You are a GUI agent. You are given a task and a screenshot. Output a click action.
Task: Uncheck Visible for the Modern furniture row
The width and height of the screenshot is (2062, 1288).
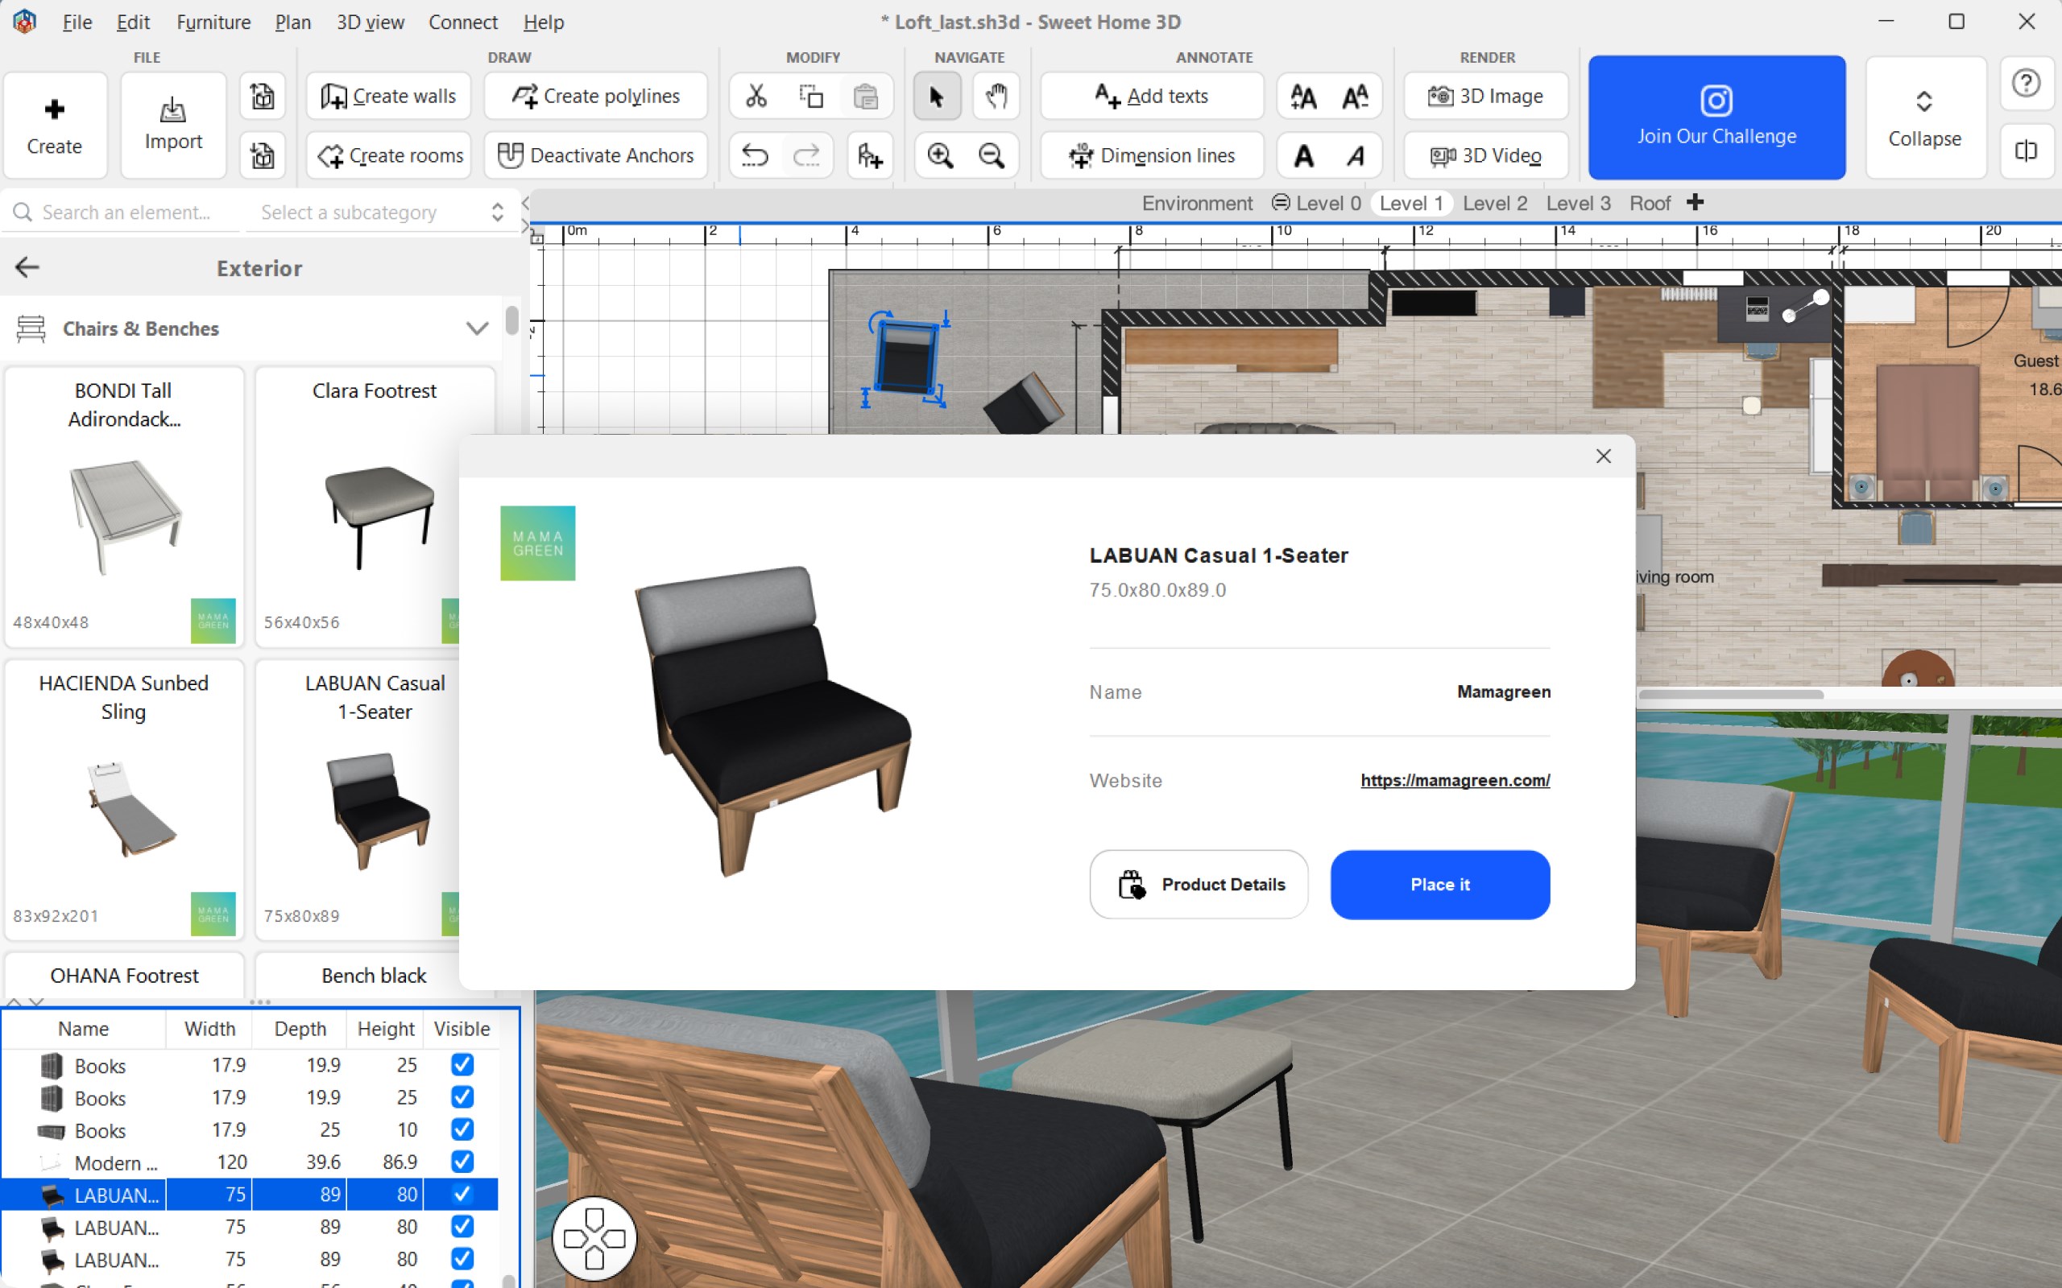click(x=462, y=1161)
